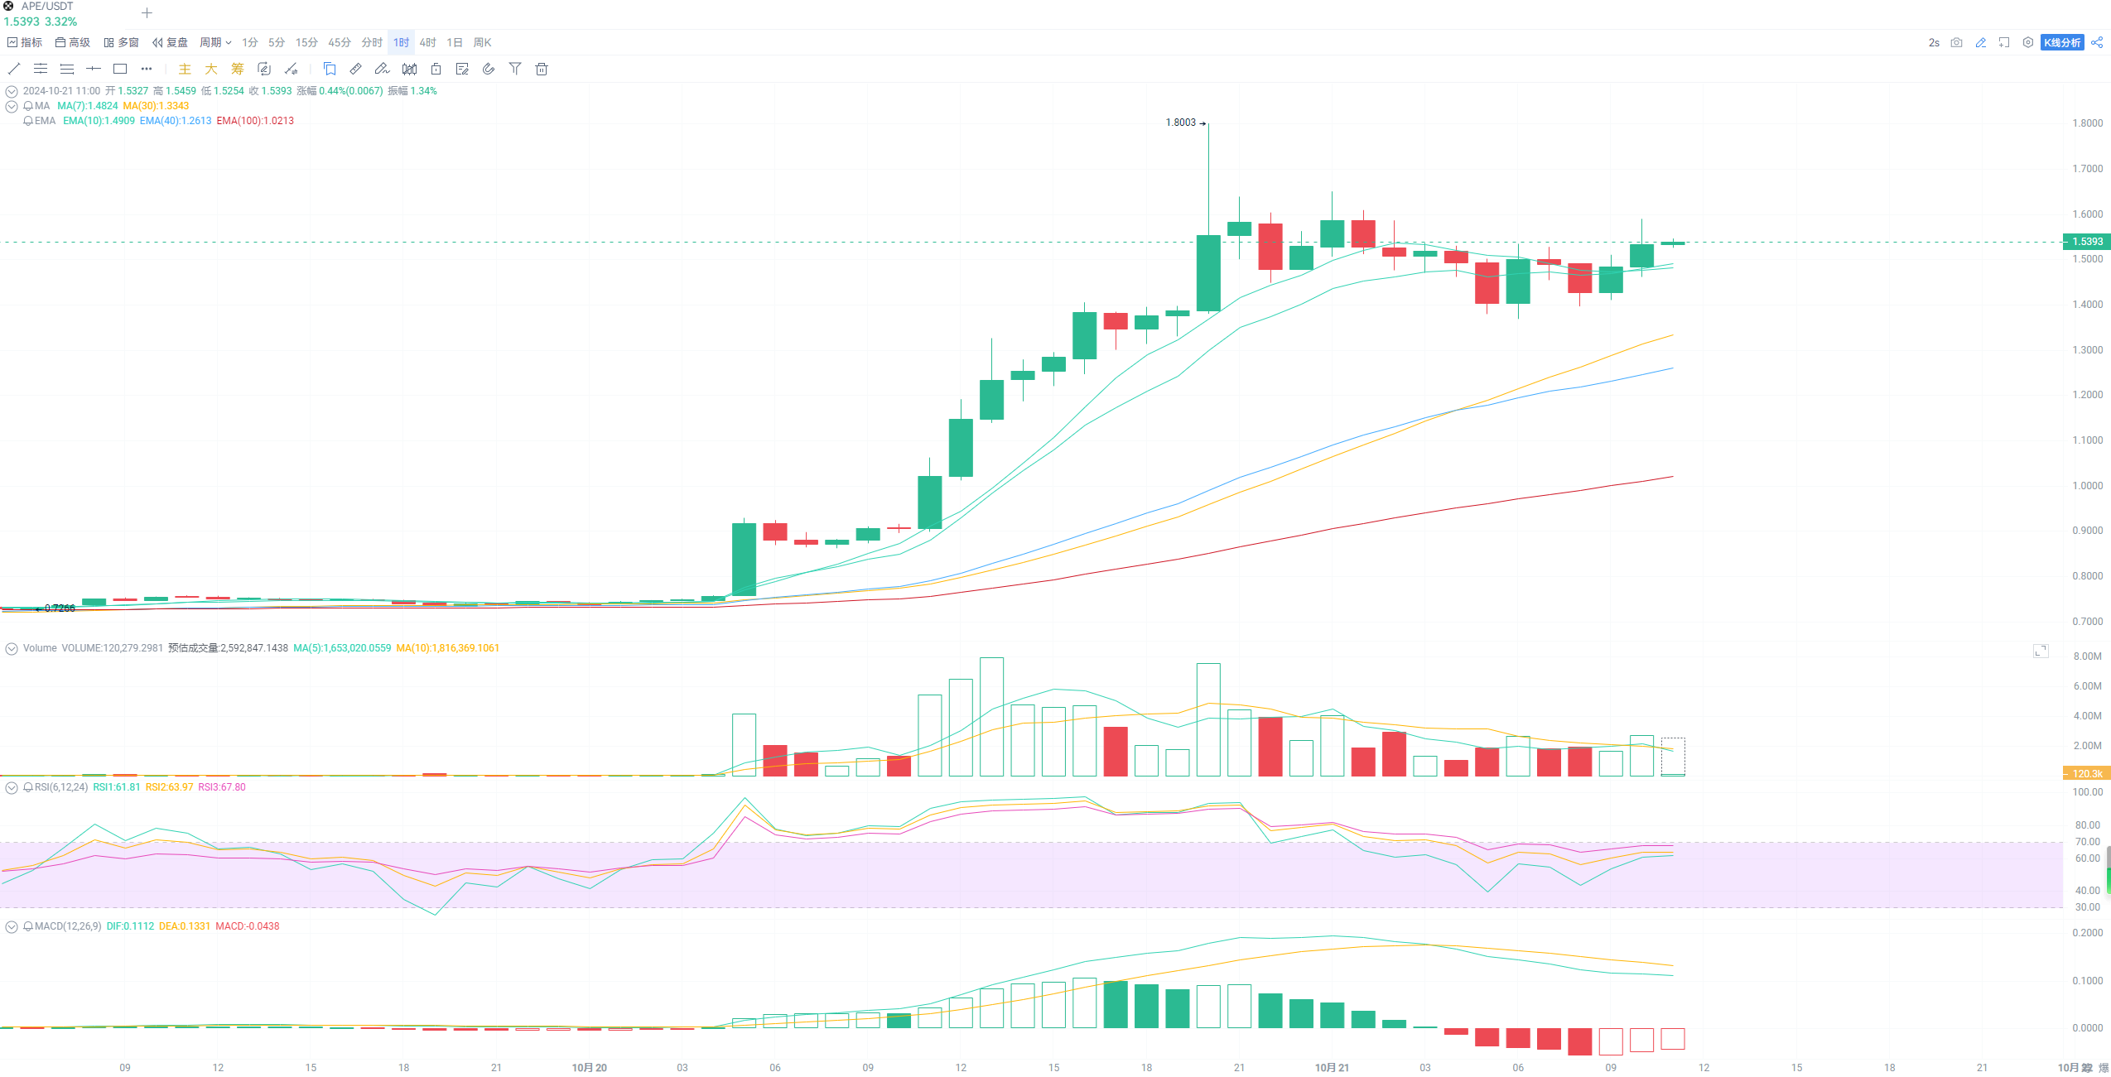Screen dimensions: 2111x1077
Task: Toggle the RSI alert bell
Action: point(28,787)
